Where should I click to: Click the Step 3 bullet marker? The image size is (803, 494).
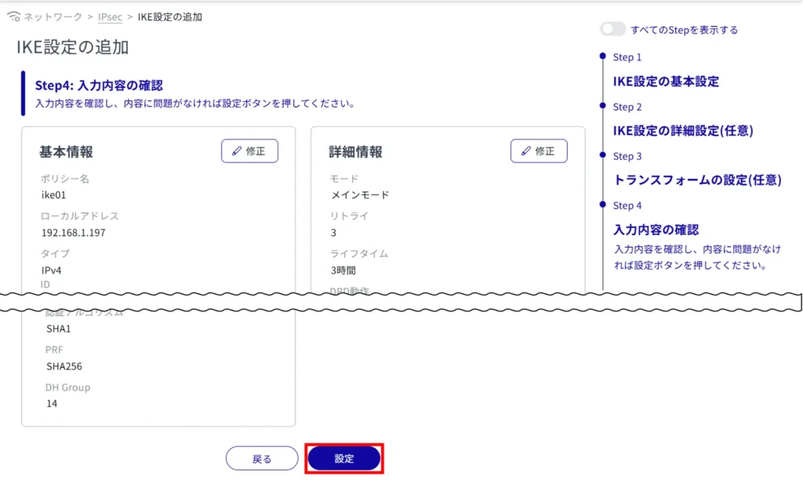pyautogui.click(x=602, y=155)
